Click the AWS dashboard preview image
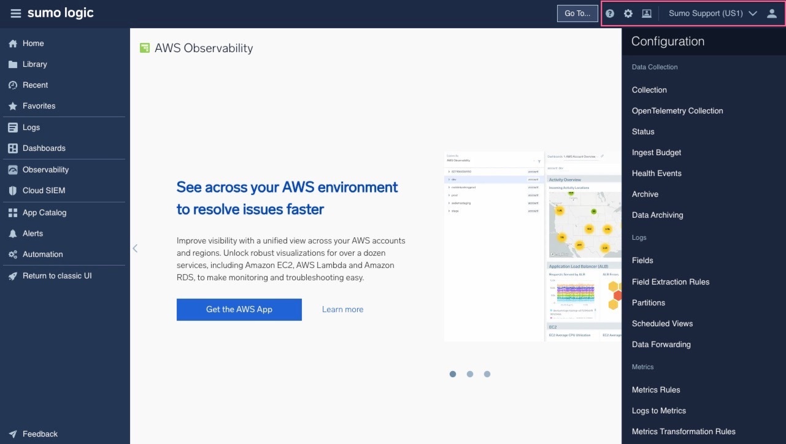 click(x=533, y=247)
